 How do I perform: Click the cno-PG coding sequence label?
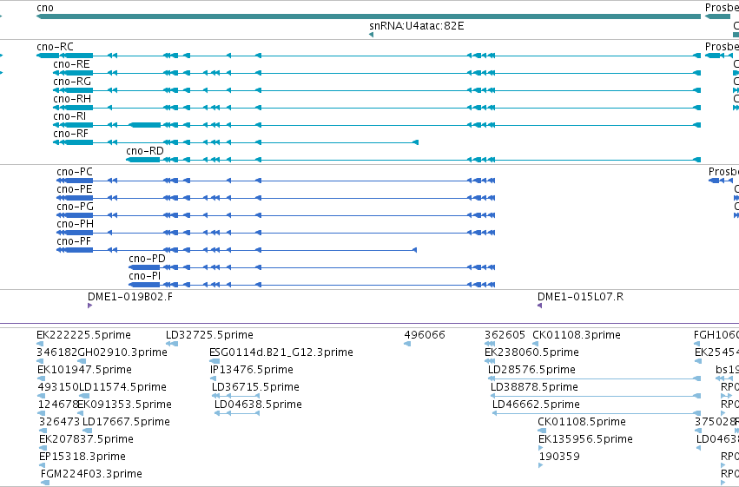[75, 207]
